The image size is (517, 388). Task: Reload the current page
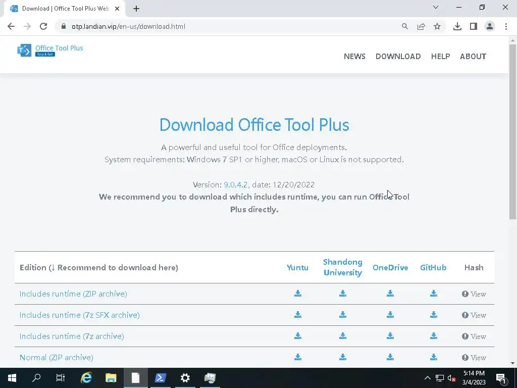(x=43, y=26)
